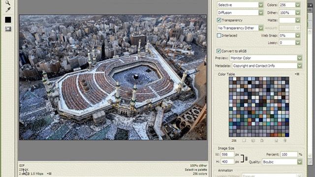
Task: Click the image Width field showing 598
Action: click(x=227, y=154)
